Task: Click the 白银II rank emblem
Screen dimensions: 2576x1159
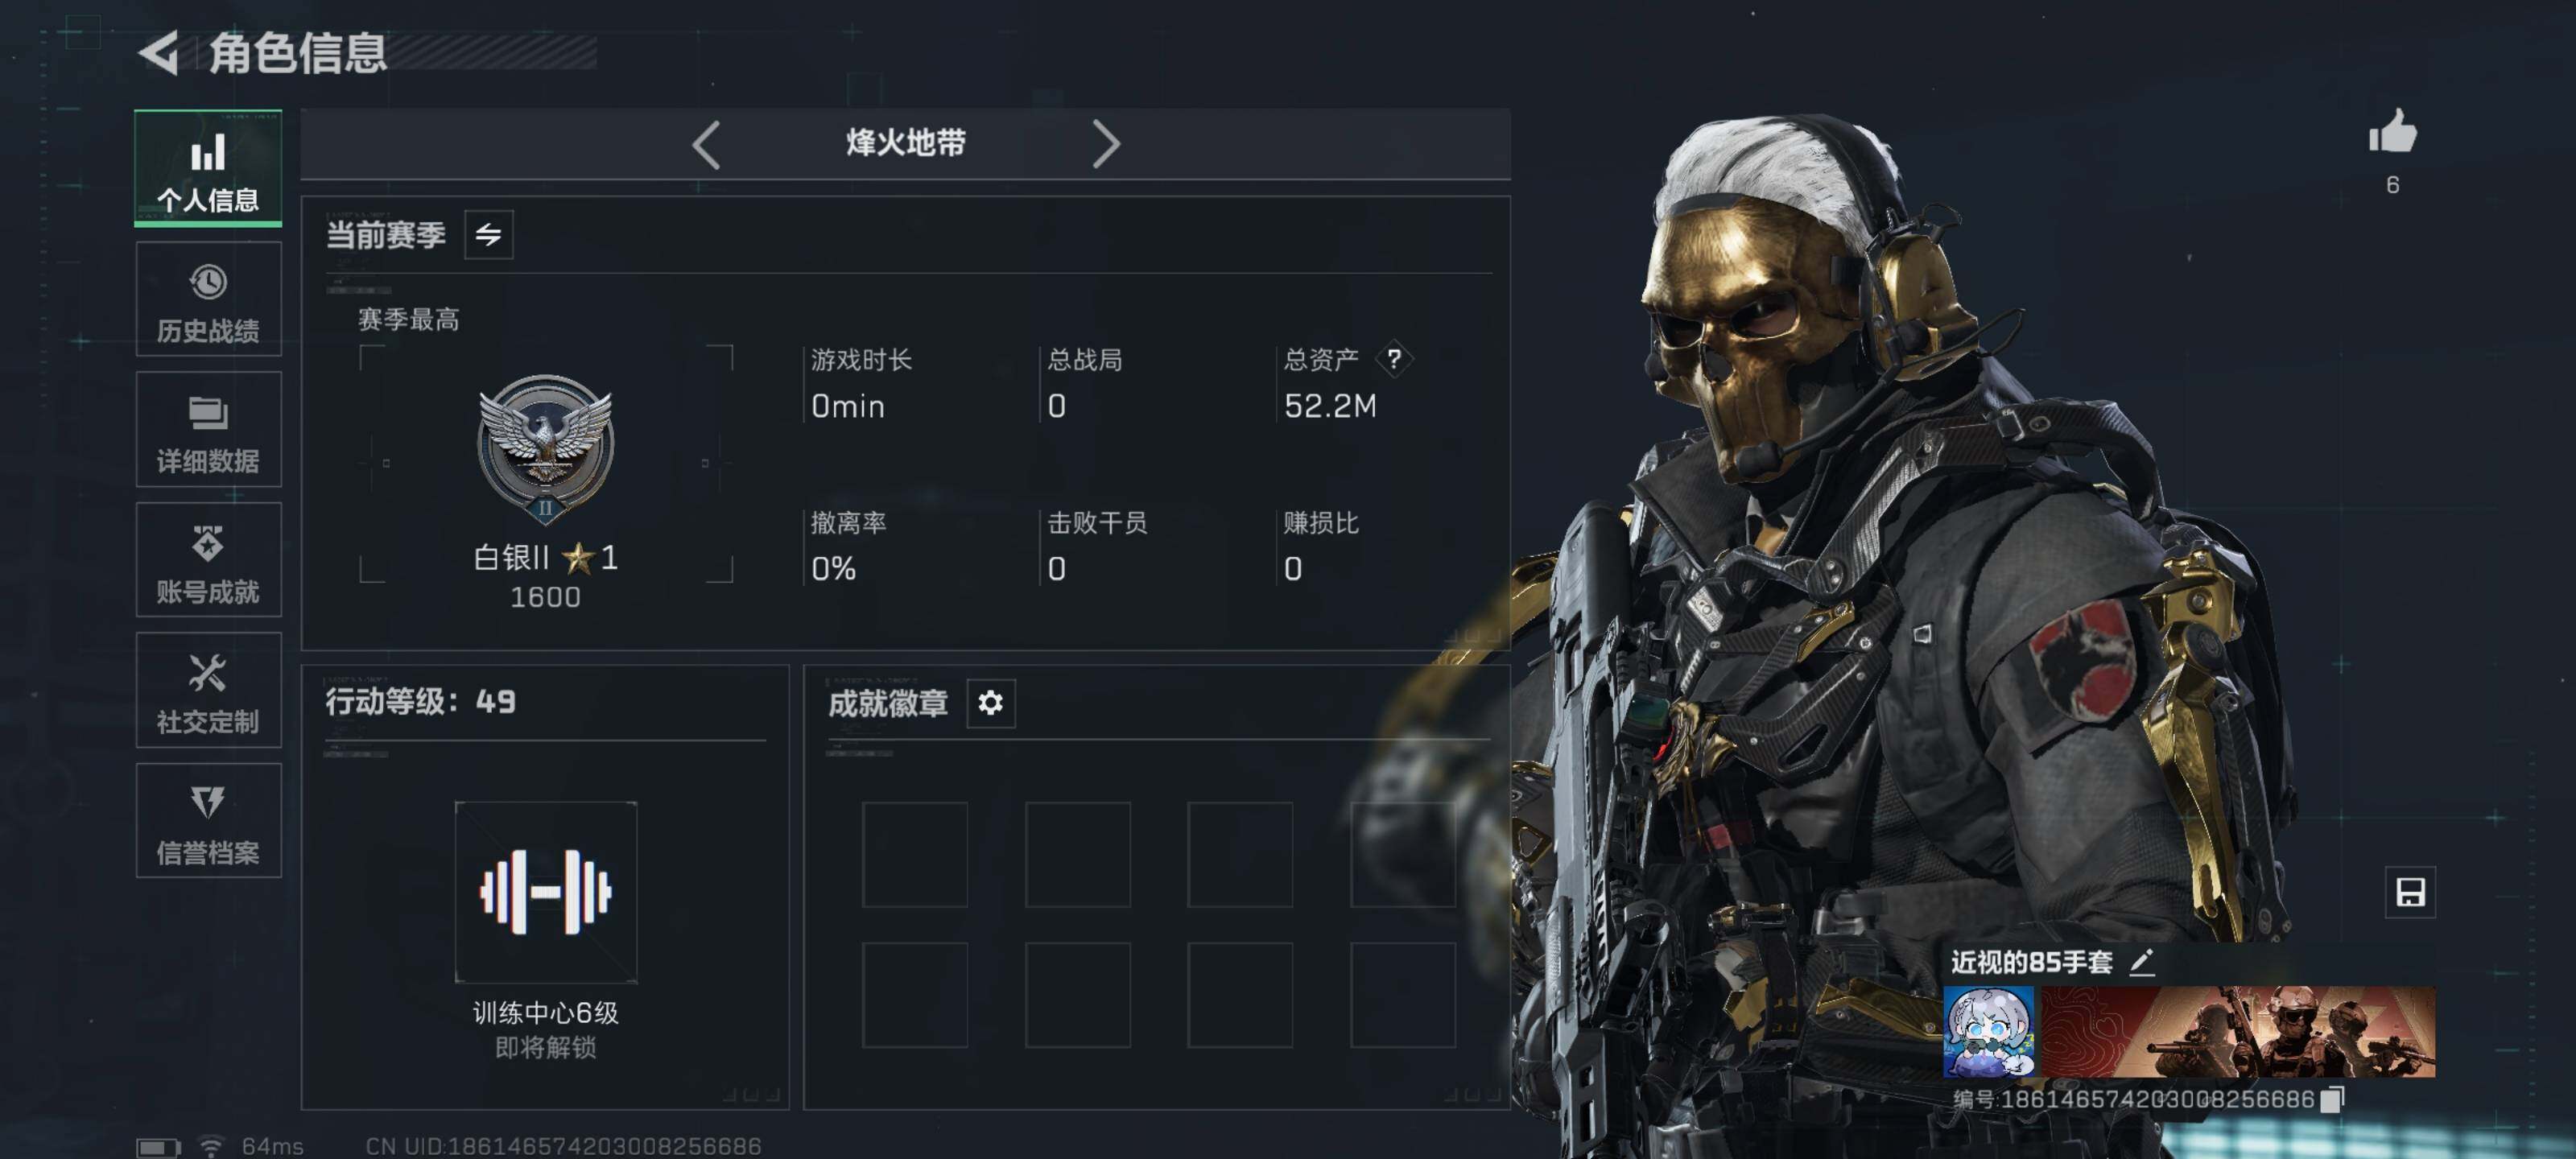Action: pos(546,449)
